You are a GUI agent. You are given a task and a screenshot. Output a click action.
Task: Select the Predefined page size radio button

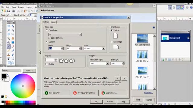pyautogui.click(x=47, y=30)
